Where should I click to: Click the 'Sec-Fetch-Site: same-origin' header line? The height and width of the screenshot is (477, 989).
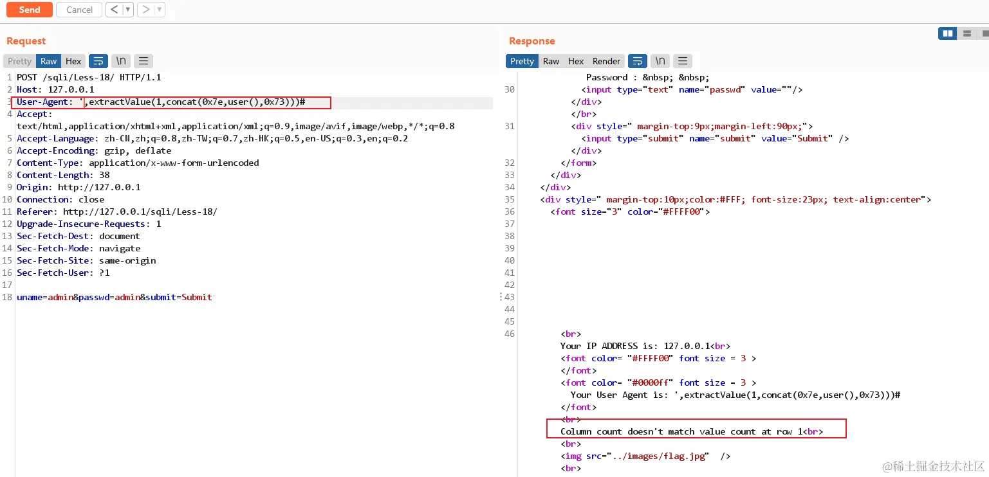pyautogui.click(x=86, y=260)
